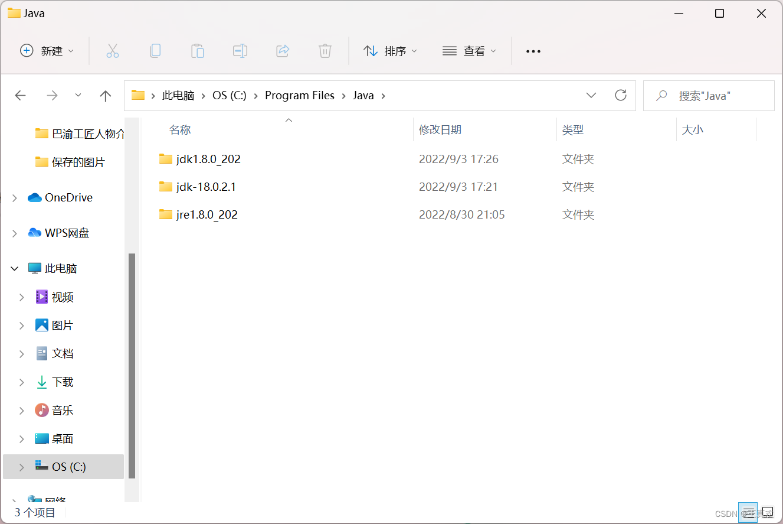783x524 pixels.
Task: Click the jdk1.8.0_202 folder icon
Action: coord(166,159)
